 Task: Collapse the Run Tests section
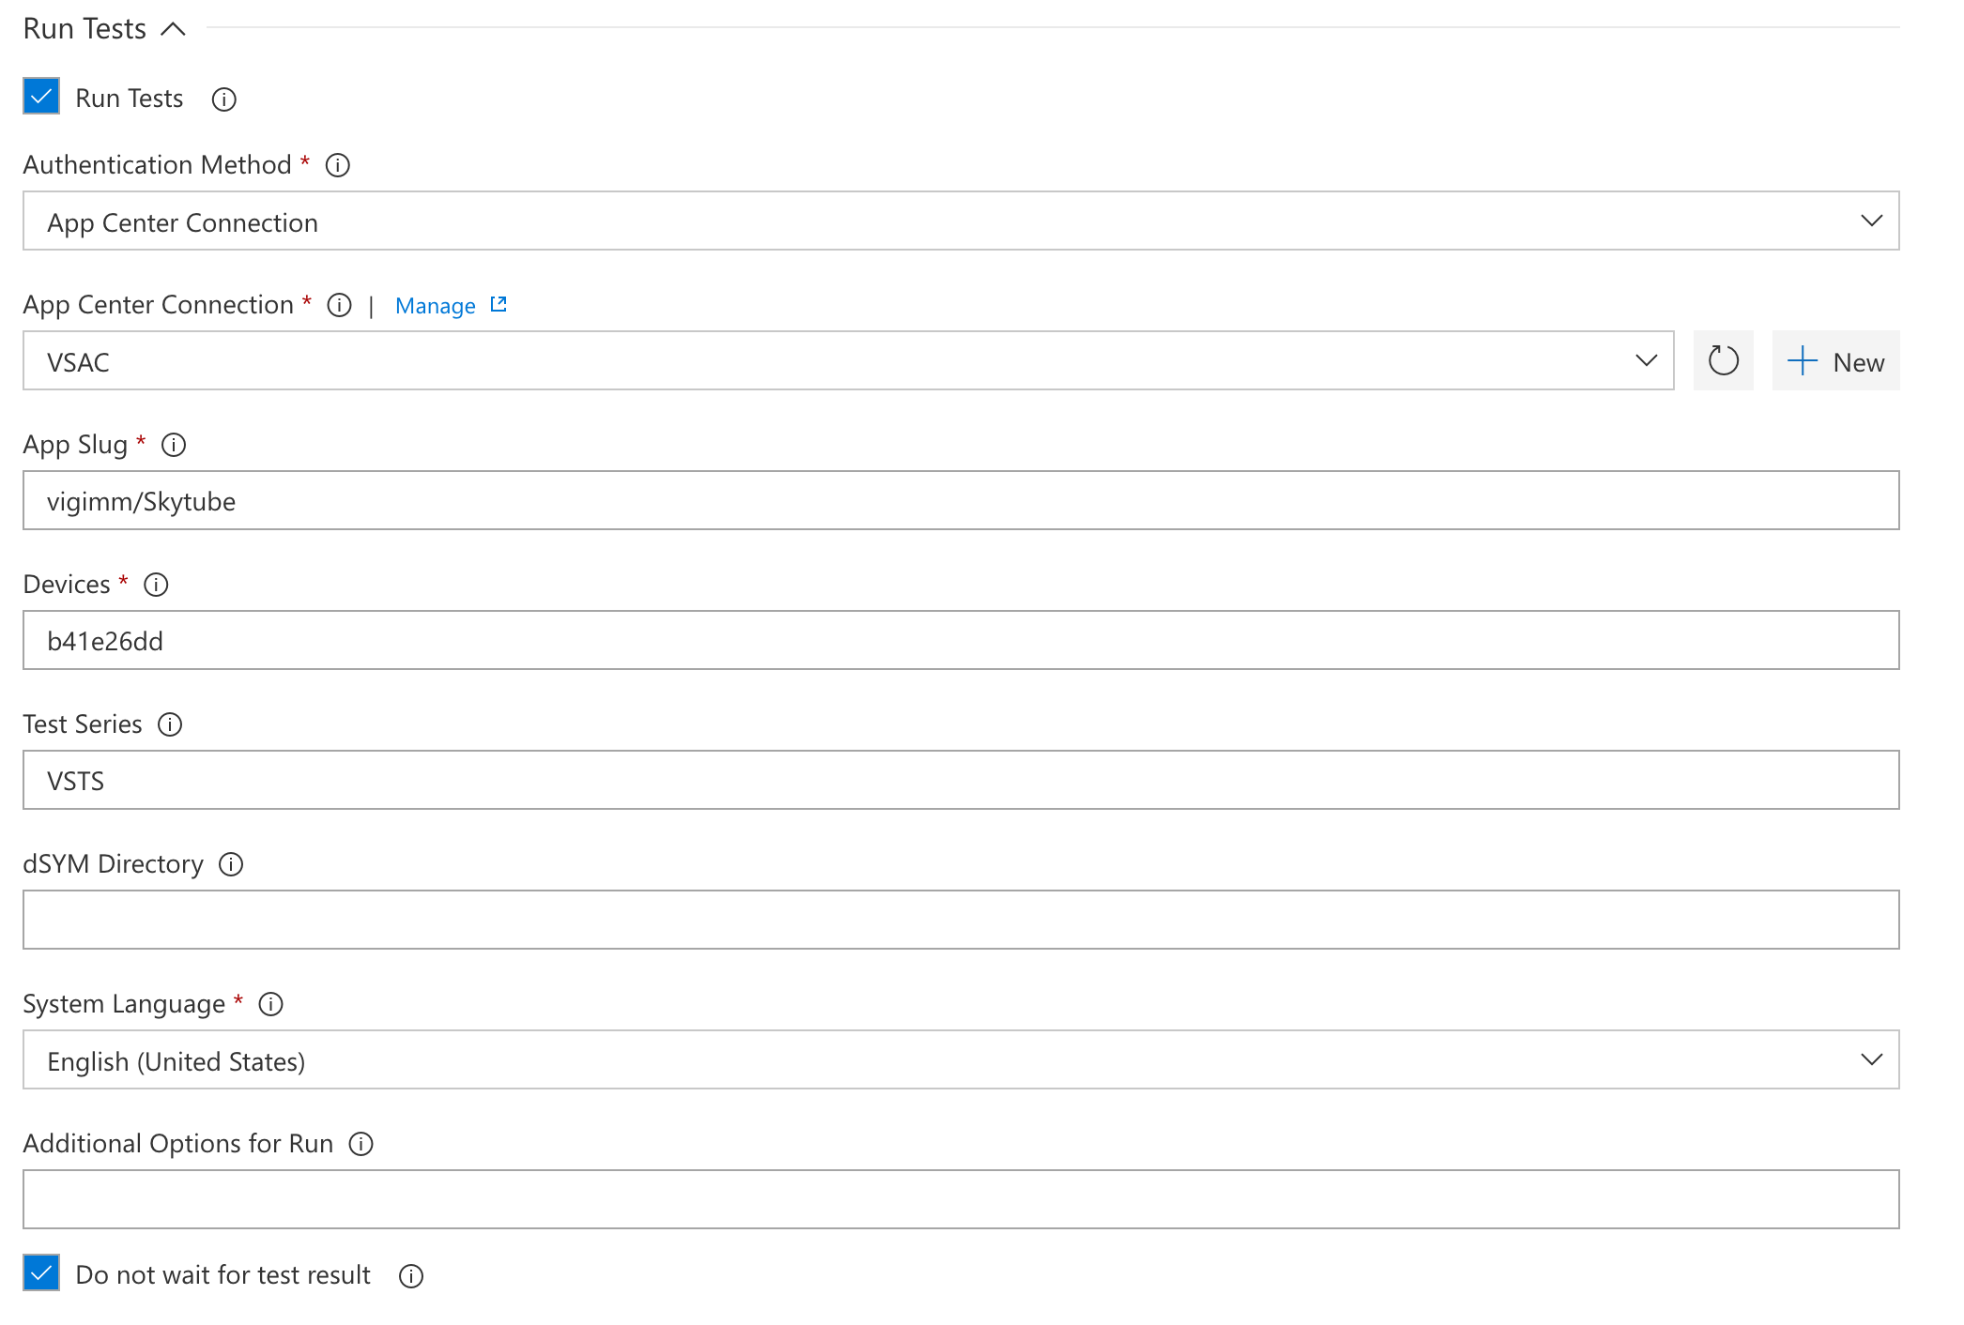(x=177, y=25)
